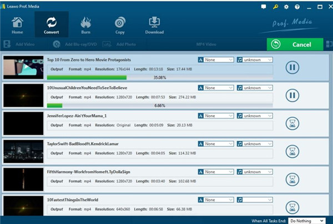Click the 35.08% progress bar
Screen dimensions: 333x224
click(160, 77)
